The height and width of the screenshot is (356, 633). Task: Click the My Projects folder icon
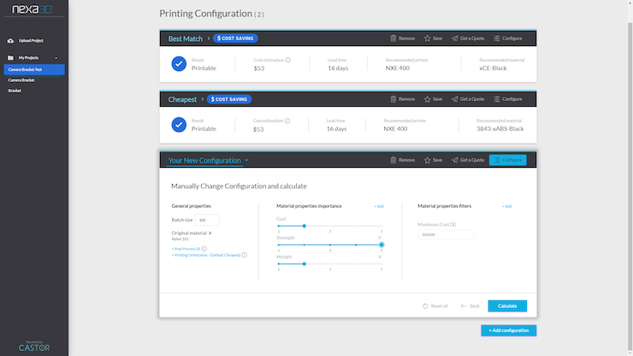pyautogui.click(x=10, y=57)
